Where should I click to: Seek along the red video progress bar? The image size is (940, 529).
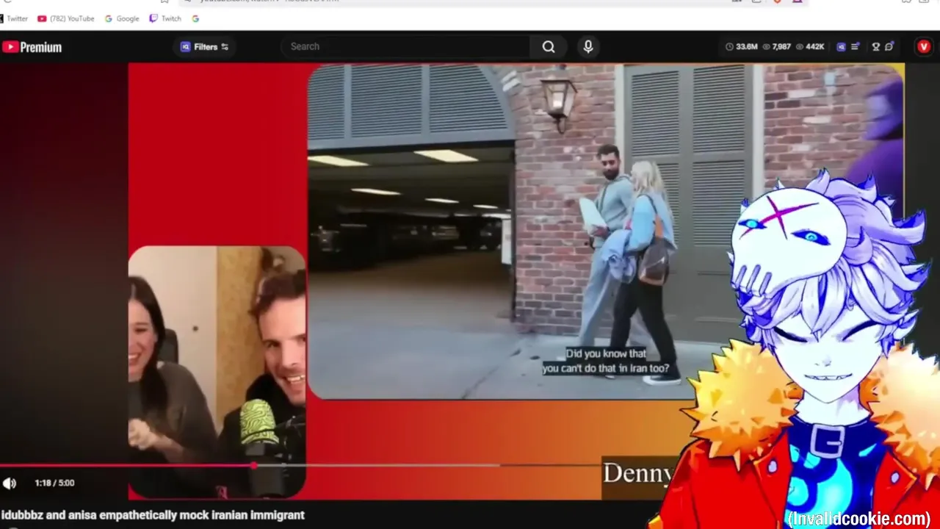point(300,465)
